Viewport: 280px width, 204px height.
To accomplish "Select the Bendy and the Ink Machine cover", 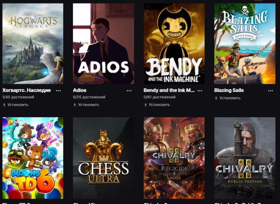I will click(174, 44).
